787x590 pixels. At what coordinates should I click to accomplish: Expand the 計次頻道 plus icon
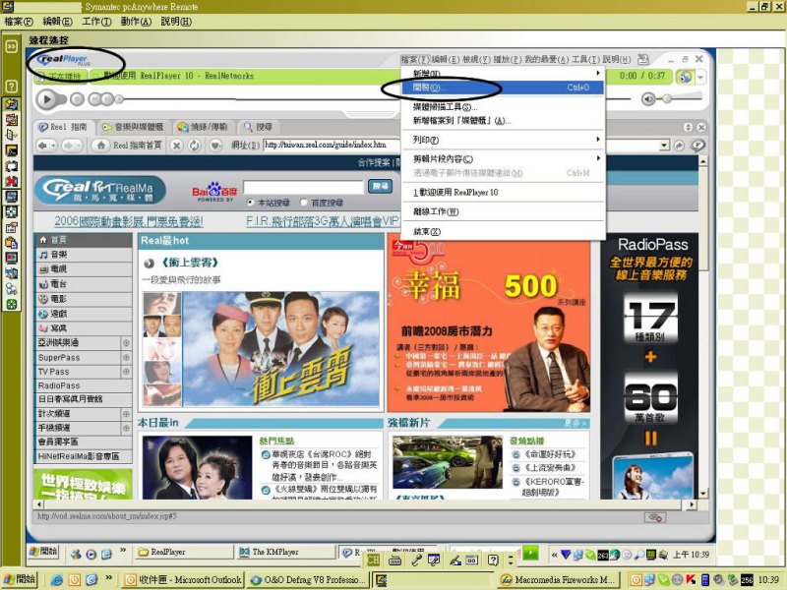coord(126,414)
